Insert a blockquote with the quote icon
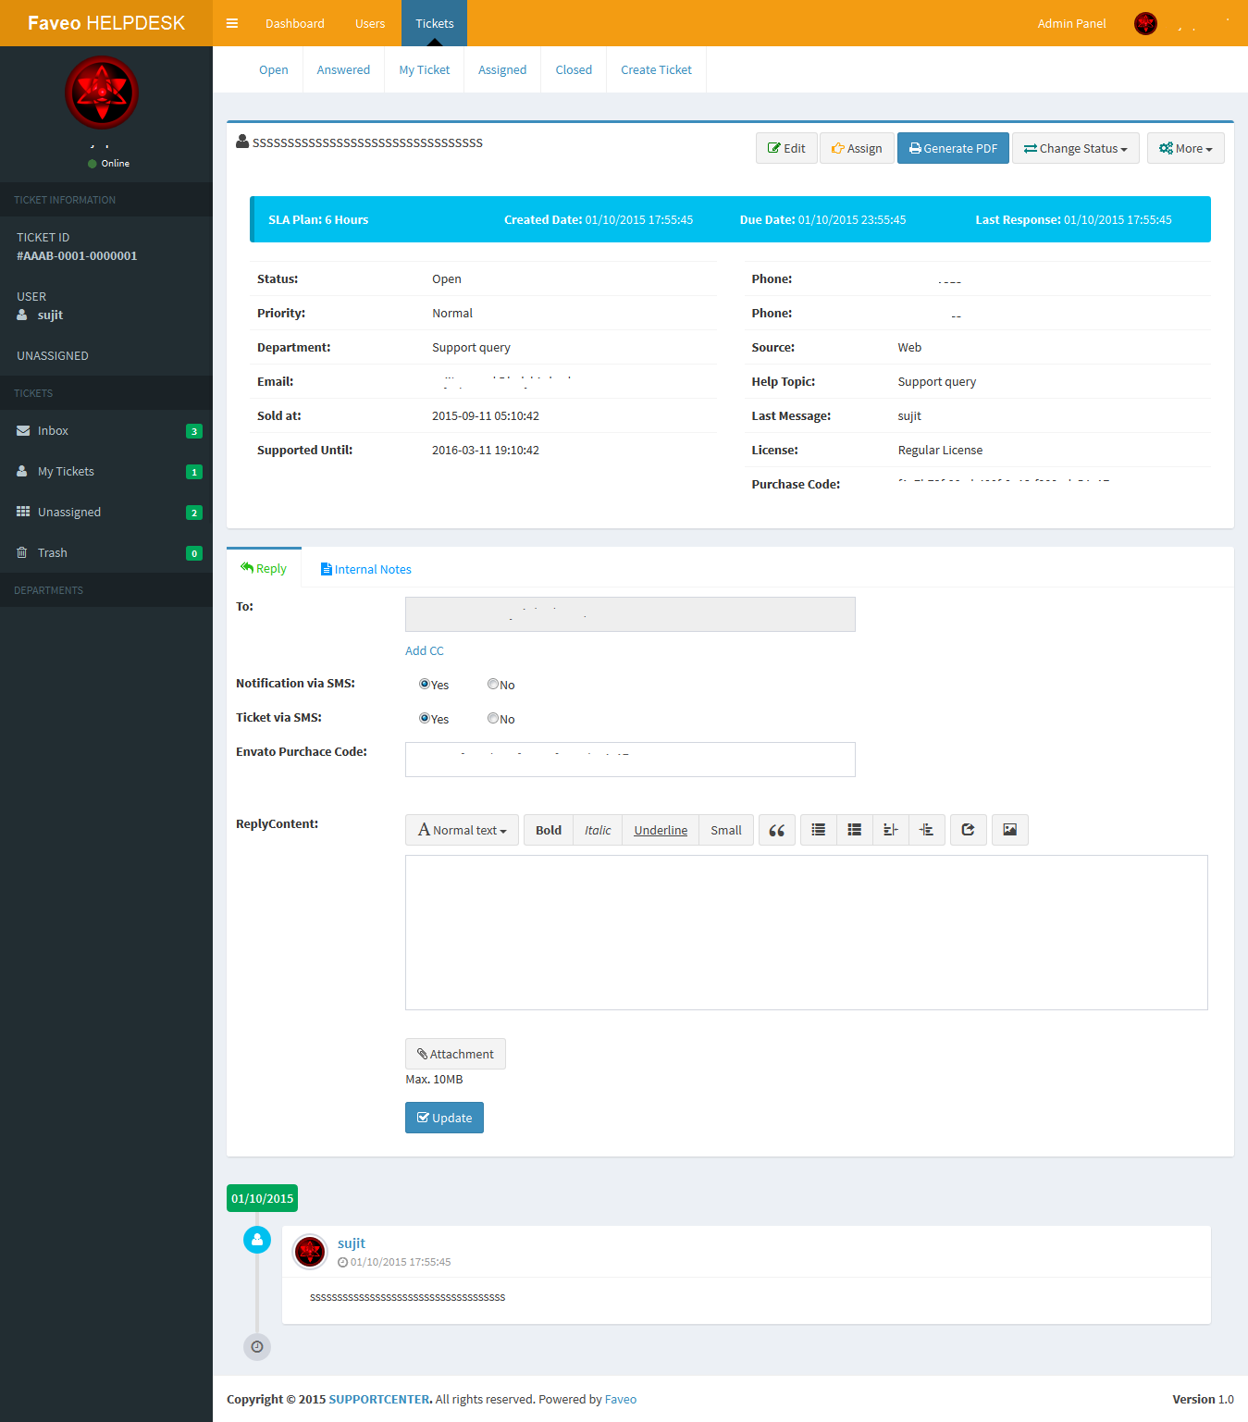This screenshot has height=1422, width=1248. click(x=777, y=830)
